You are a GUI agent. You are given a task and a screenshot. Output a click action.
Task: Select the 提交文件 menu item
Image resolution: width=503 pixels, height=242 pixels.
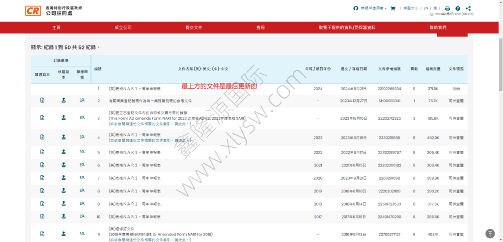pos(194,28)
